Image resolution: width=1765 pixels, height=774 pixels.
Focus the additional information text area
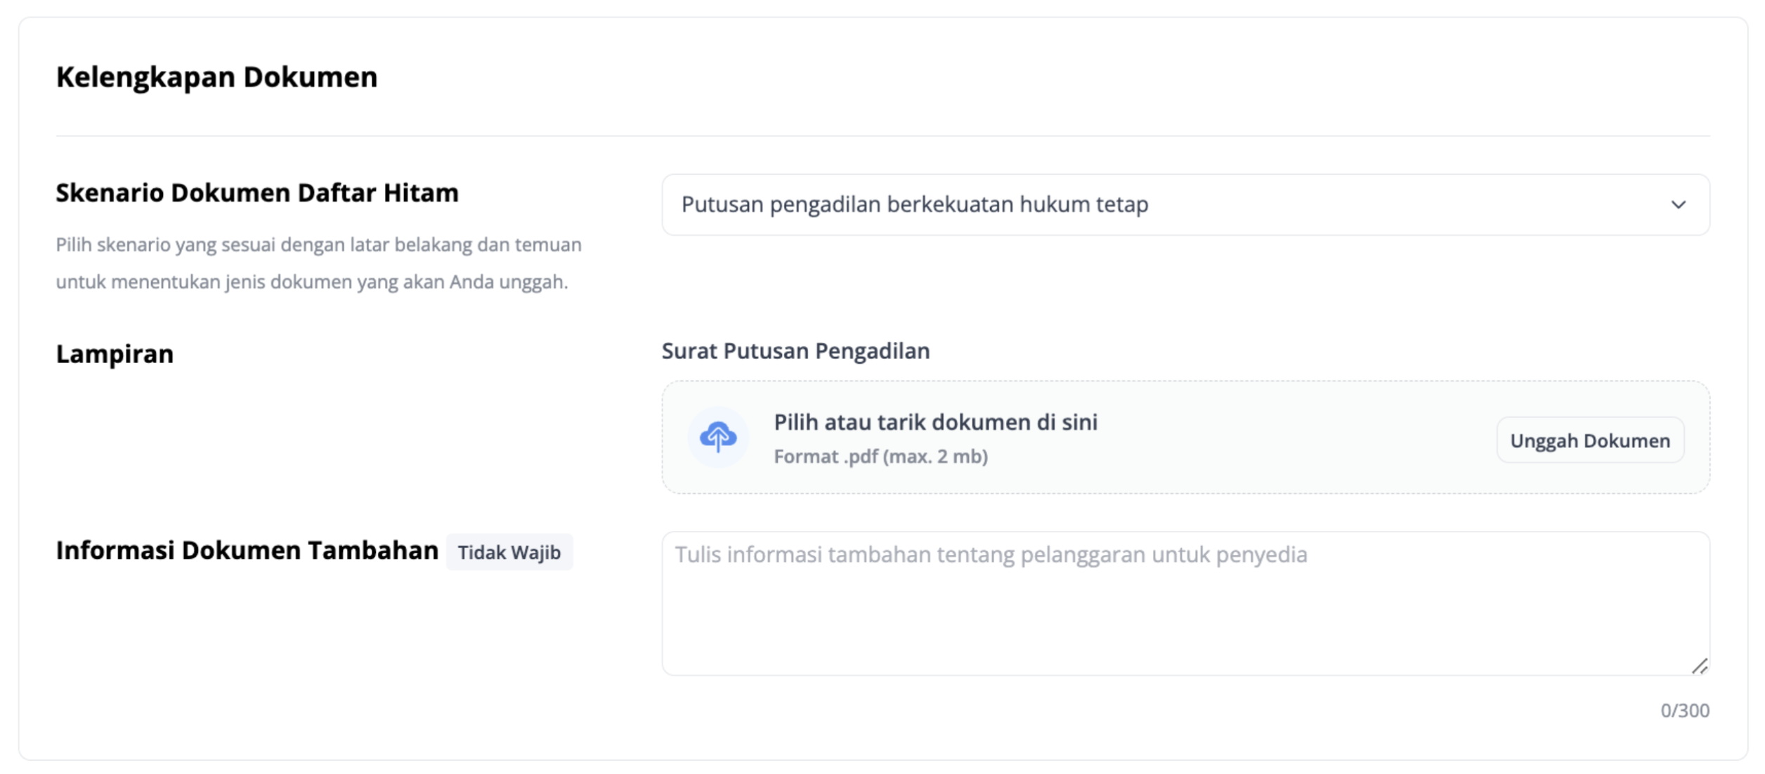1185,603
